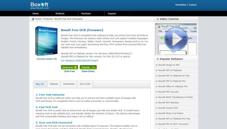The image size is (227, 129).
Task: Click the Boxoft Free OCR (freeware) title
Action: tap(82, 30)
